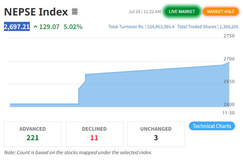Click the 11:30 time axis label
This screenshot has height=168, width=243.
click(228, 113)
